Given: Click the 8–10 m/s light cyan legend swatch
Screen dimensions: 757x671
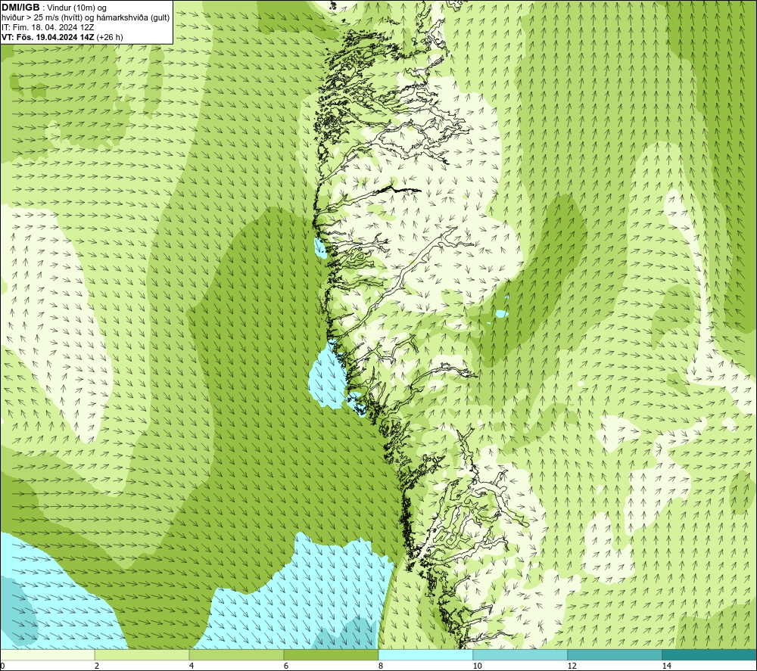Looking at the screenshot, I should [425, 655].
